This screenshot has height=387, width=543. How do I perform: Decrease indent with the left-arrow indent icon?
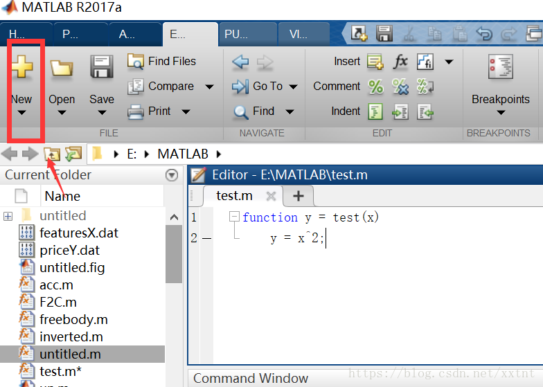click(425, 112)
